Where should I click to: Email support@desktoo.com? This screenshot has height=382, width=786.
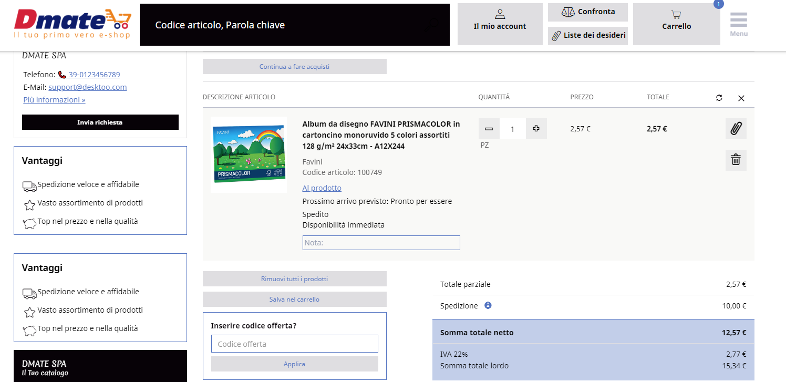[x=88, y=87]
